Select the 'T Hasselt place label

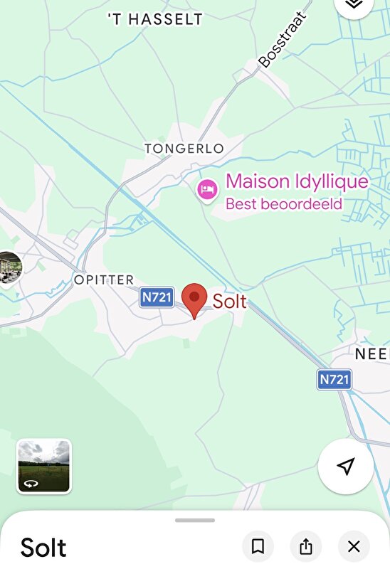point(155,19)
